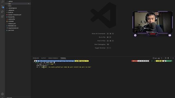This screenshot has width=175, height=98.
Task: Click the dollar icon on webcam overlay
Action: tap(135, 35)
